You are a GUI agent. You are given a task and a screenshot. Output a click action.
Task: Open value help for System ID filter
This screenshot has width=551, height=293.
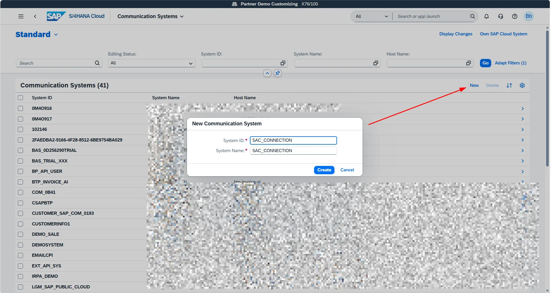coord(283,63)
